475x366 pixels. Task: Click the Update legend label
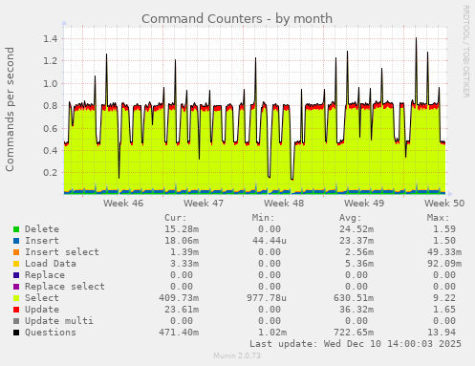(42, 310)
